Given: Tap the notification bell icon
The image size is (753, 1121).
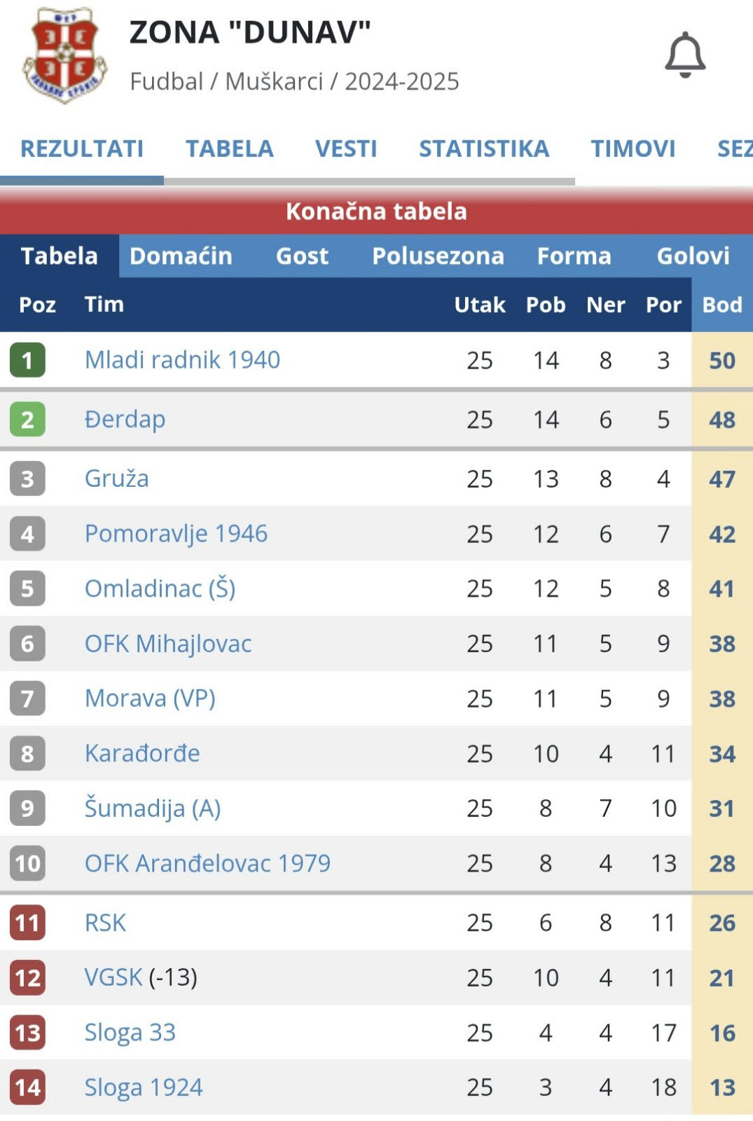Looking at the screenshot, I should [x=685, y=55].
